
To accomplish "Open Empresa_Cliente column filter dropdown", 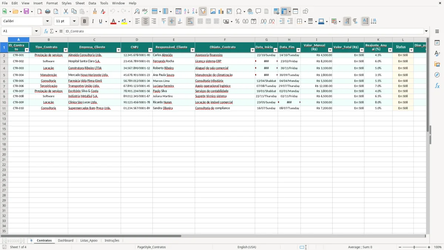I will tap(118, 50).
